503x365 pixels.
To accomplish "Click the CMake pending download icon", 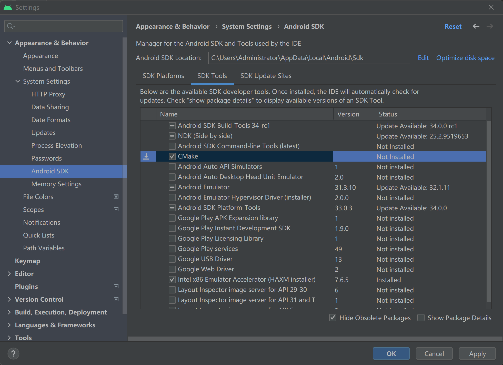I will 146,156.
